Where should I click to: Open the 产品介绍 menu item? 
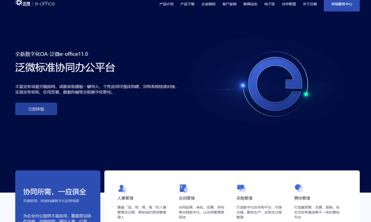(x=166, y=4)
